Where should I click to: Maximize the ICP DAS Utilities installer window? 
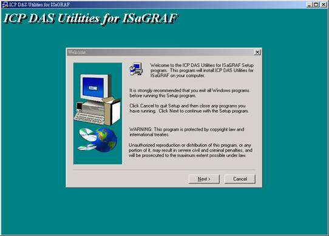pyautogui.click(x=316, y=4)
